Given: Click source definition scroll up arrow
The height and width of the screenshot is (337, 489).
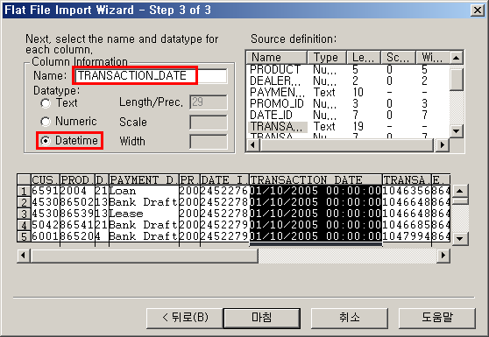Looking at the screenshot, I should pos(457,58).
